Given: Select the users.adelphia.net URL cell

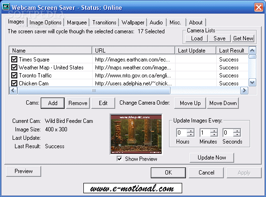Looking at the screenshot, I should 133,83.
